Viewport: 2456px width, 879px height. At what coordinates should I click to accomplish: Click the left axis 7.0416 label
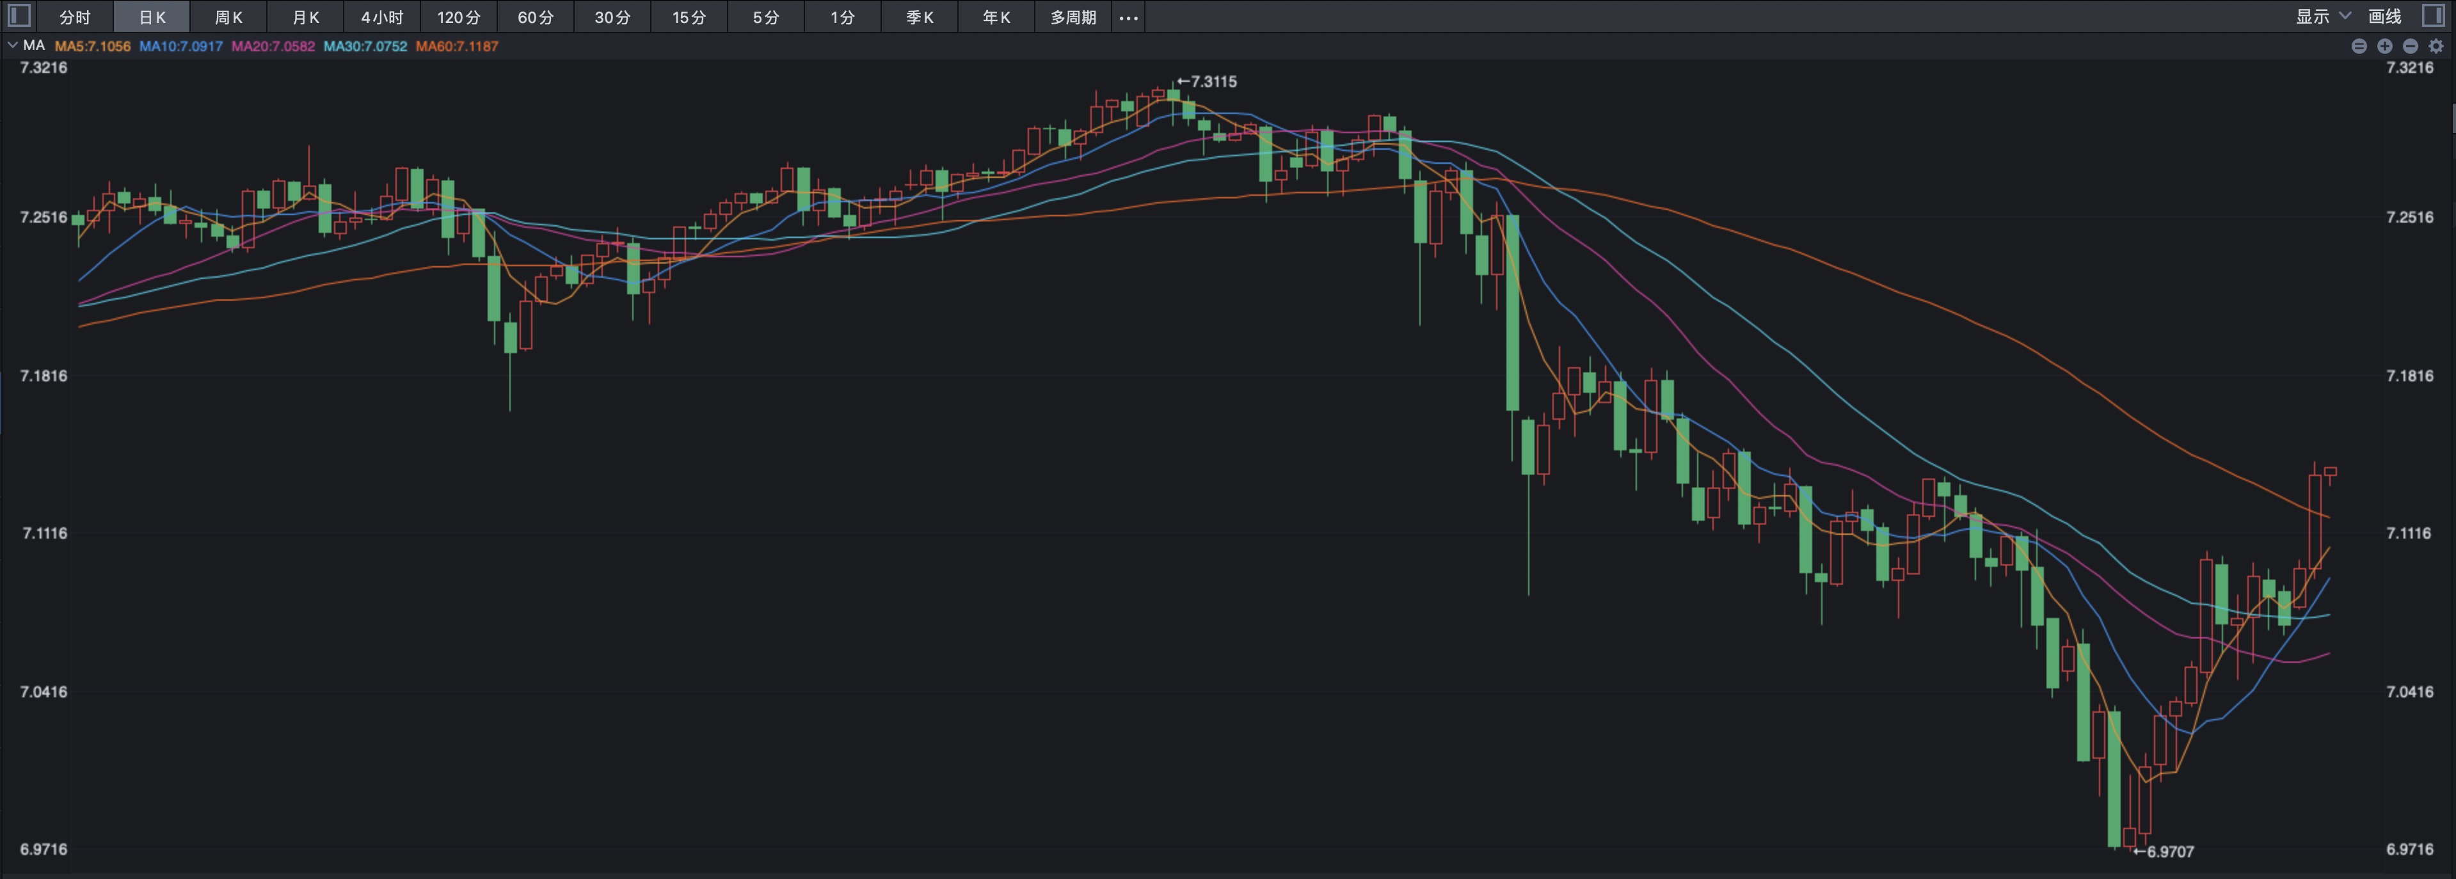coord(44,691)
